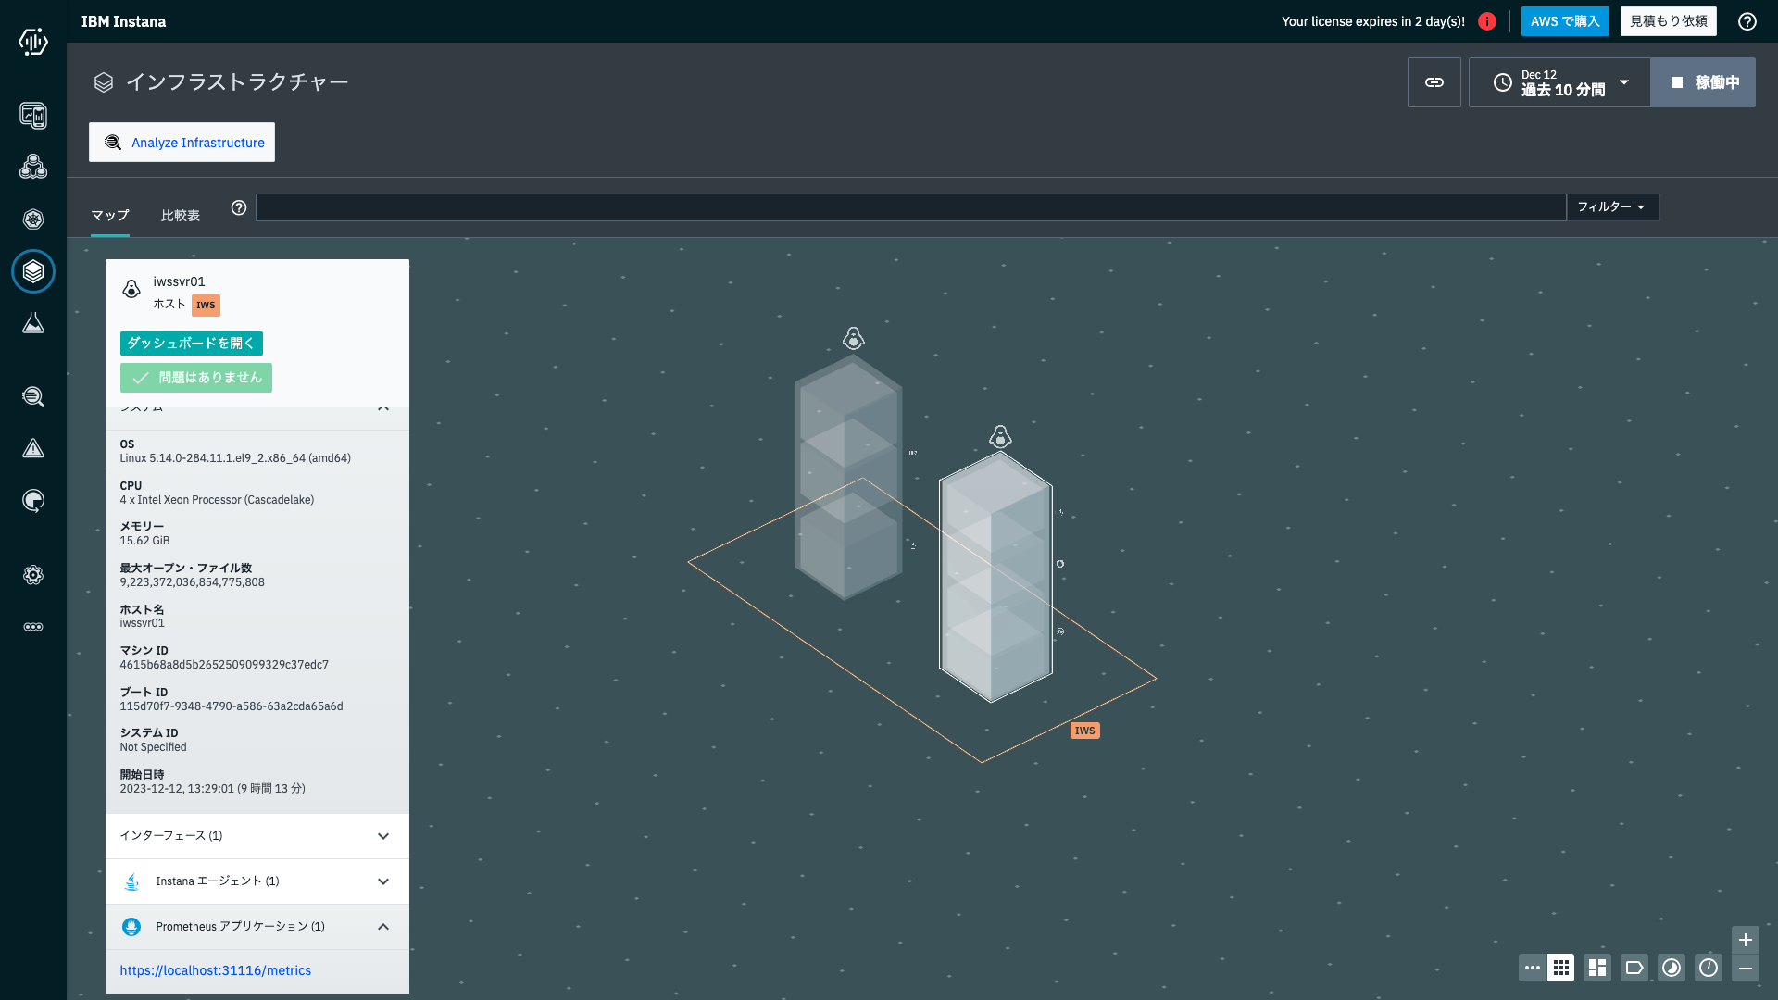
Task: Click the layout grouping icon in map toolbar
Action: pyautogui.click(x=1597, y=968)
